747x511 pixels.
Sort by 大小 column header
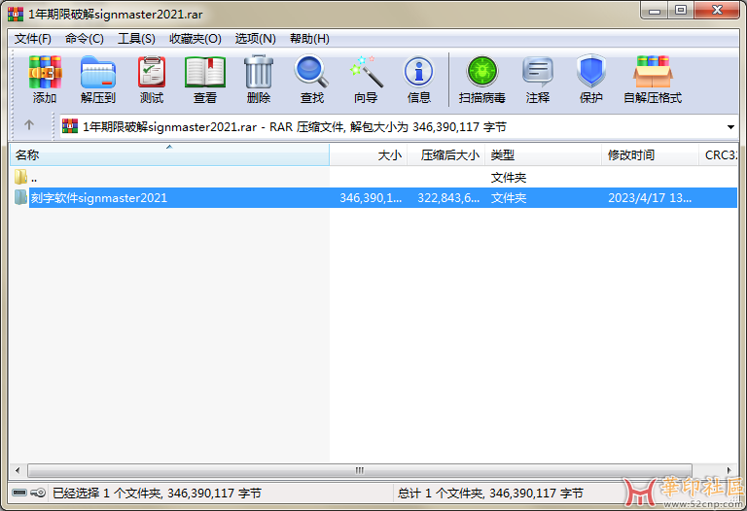pyautogui.click(x=369, y=155)
